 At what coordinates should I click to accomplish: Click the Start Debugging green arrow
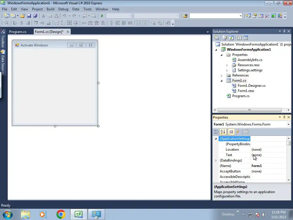pos(102,16)
